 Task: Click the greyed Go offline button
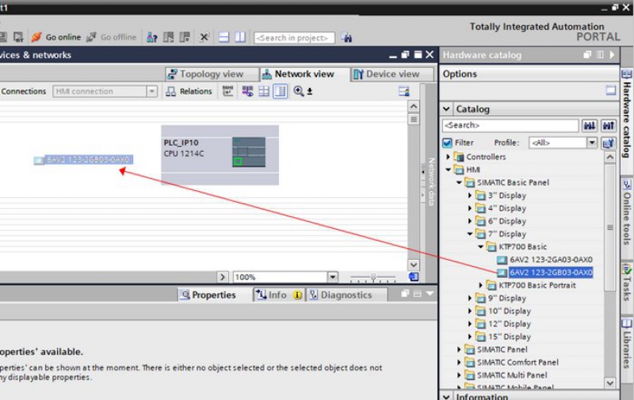(112, 37)
